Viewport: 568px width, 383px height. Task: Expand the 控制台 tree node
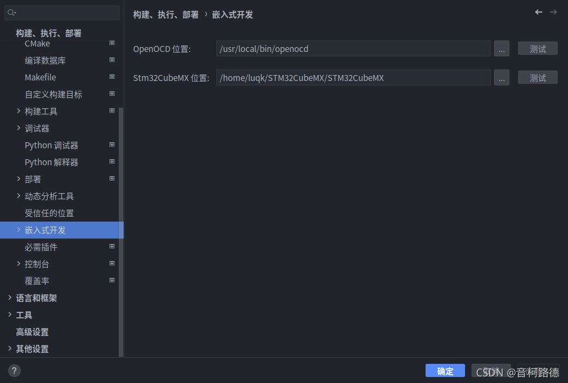19,264
